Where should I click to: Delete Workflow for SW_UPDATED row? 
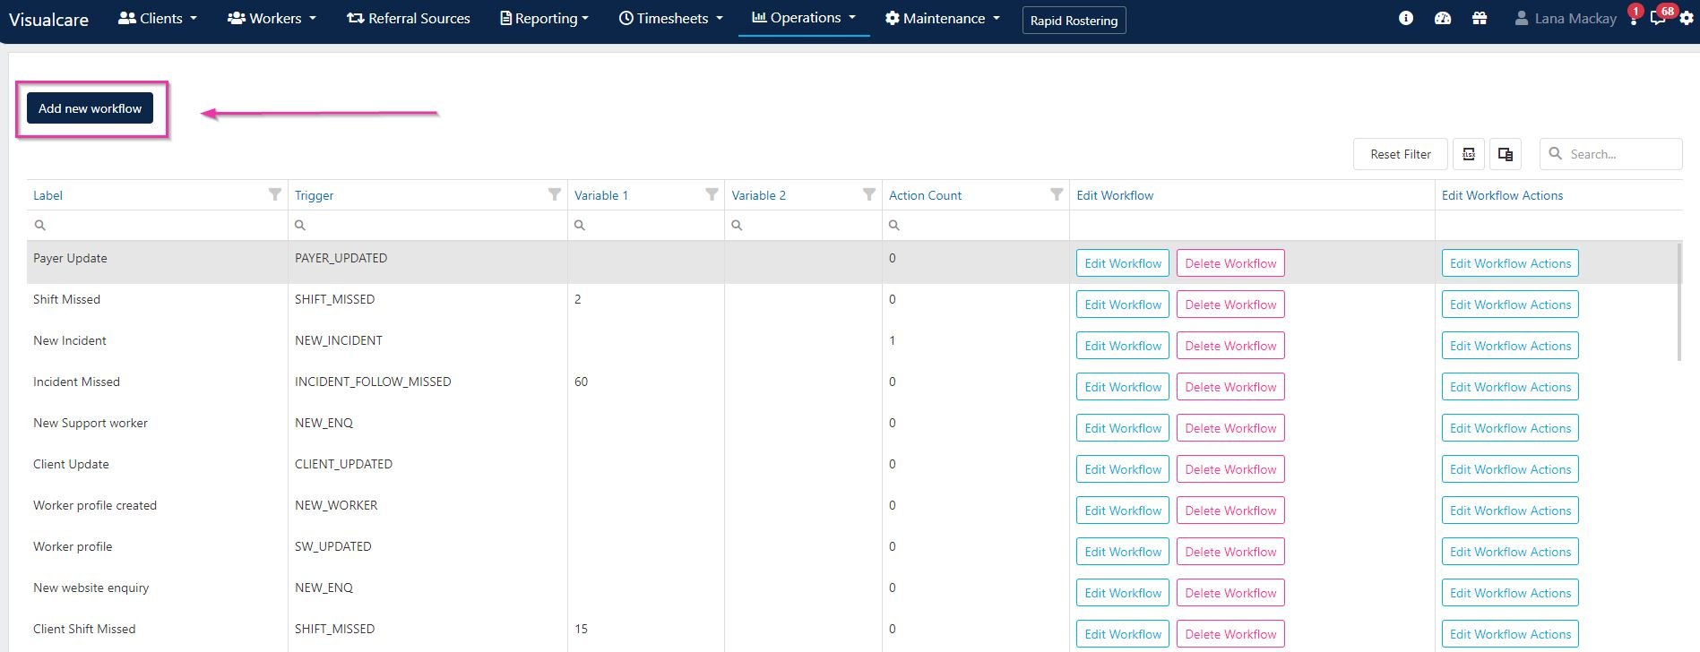pos(1230,552)
